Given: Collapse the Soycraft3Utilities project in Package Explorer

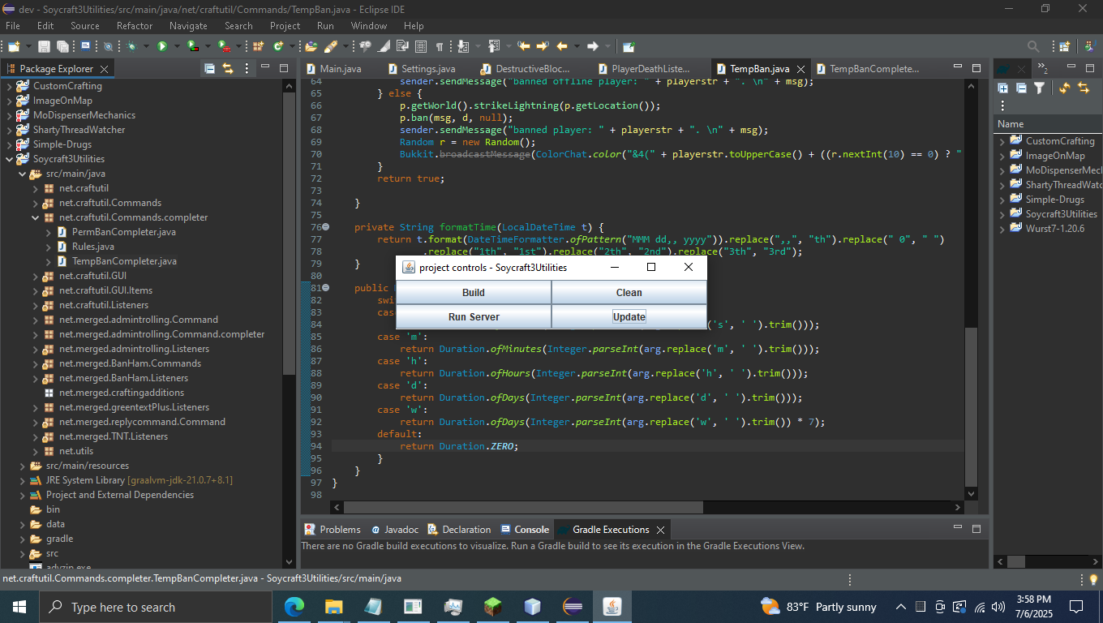Looking at the screenshot, I should coord(10,159).
